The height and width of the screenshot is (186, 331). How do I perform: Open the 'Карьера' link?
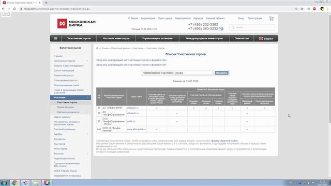tap(198, 19)
